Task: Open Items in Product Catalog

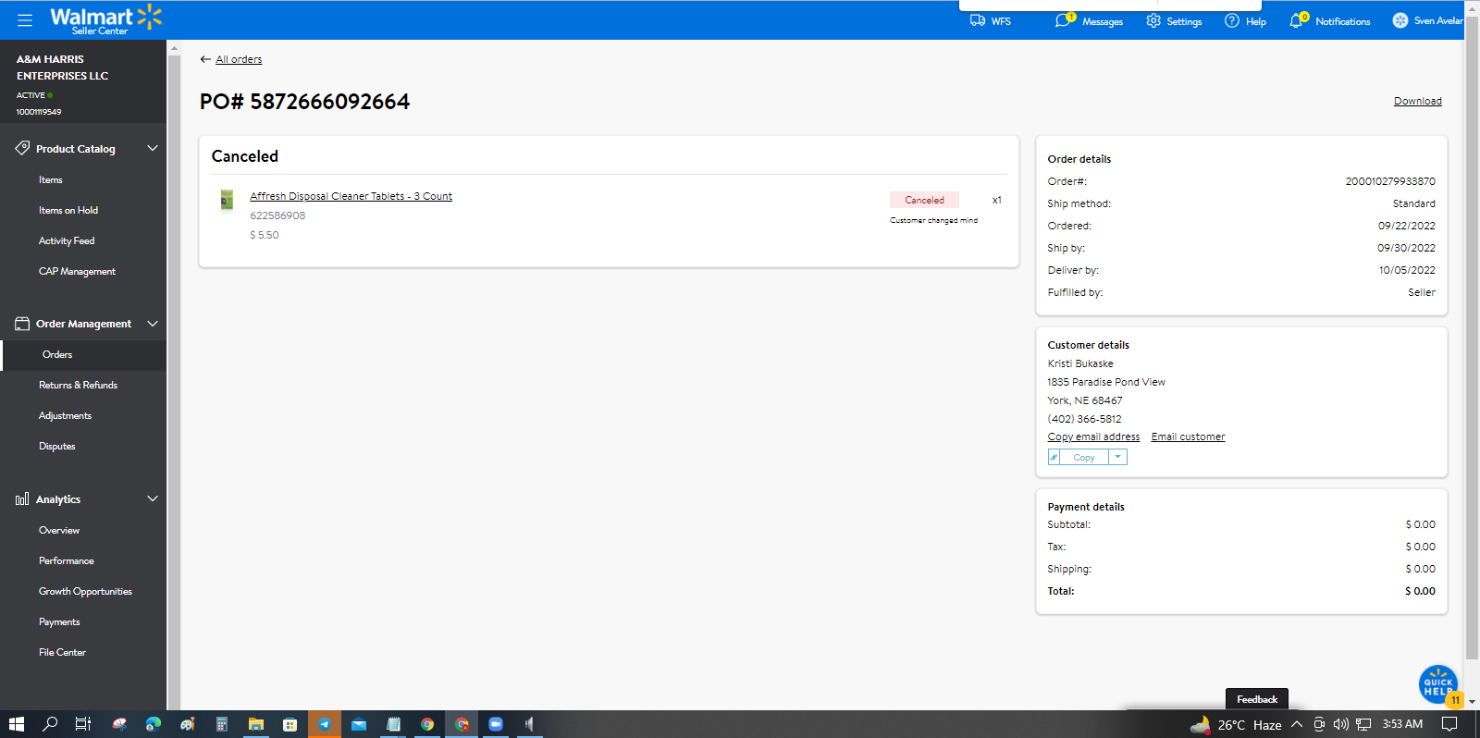Action: [x=51, y=180]
